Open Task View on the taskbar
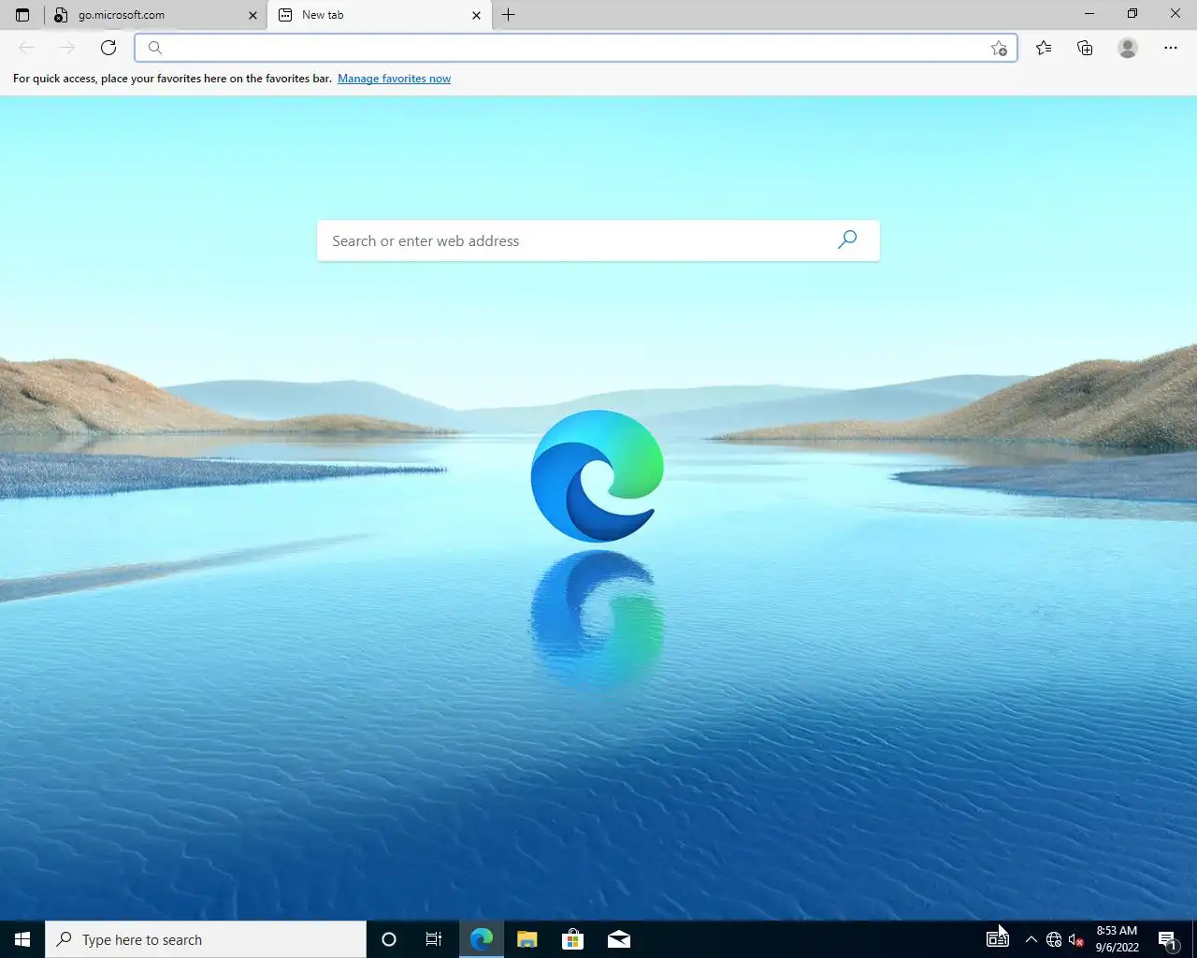This screenshot has height=958, width=1197. click(434, 939)
